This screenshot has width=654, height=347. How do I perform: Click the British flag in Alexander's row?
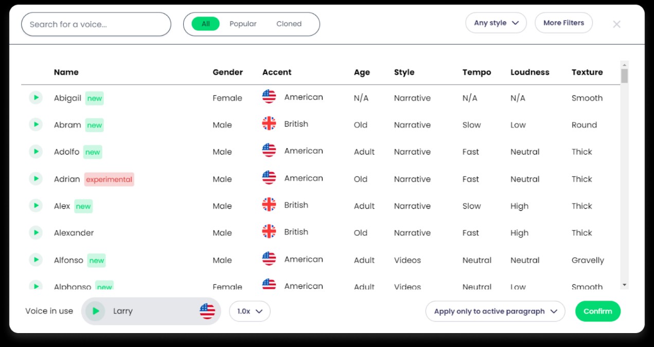coord(269,232)
